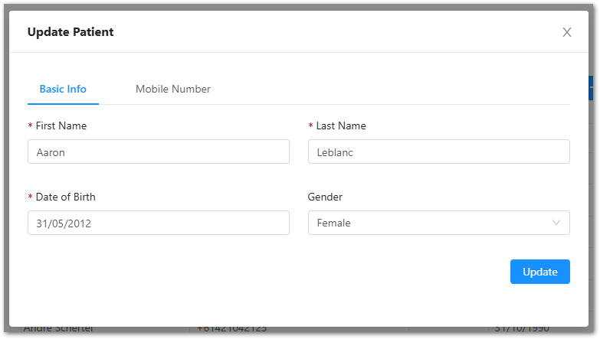Click the Last Name label
The image size is (600, 339).
(x=341, y=125)
